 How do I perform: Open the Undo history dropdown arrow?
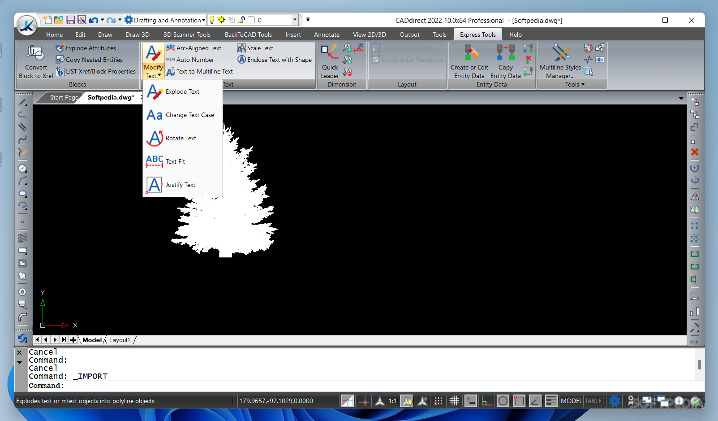point(102,20)
